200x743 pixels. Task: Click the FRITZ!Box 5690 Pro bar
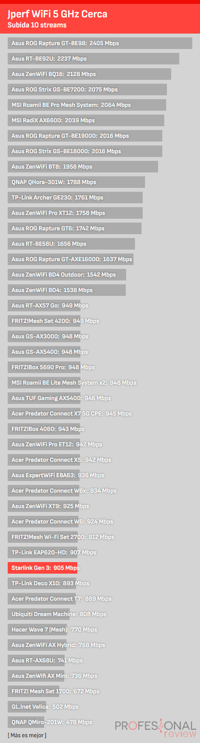pos(44,367)
